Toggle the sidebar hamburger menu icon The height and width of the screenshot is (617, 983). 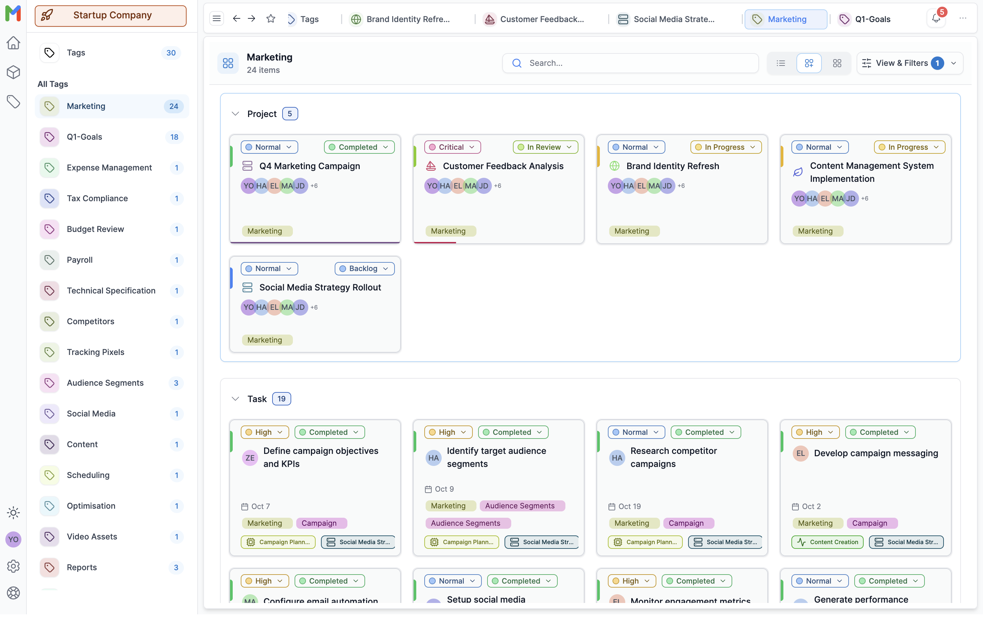[217, 19]
